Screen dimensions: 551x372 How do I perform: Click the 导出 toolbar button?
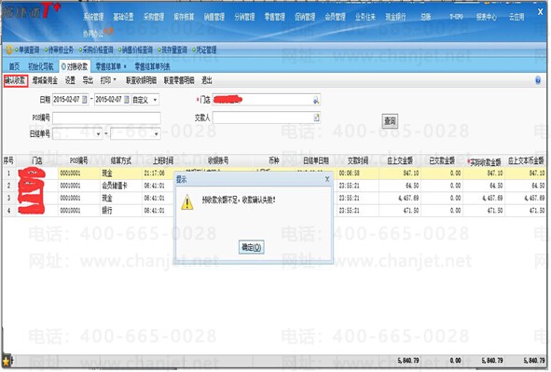pos(88,80)
